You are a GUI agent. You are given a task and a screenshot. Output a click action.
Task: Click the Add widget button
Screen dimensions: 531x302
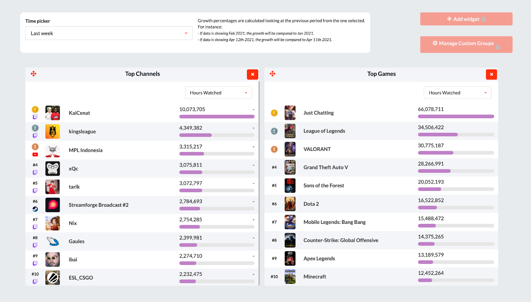466,19
